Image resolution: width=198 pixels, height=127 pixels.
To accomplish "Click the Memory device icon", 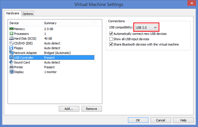I will coord(11,29).
